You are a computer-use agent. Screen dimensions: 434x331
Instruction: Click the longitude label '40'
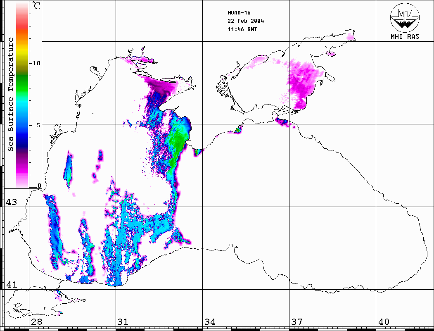point(384,322)
